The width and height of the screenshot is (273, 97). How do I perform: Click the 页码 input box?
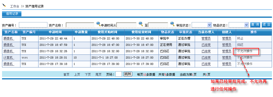pyautogui.click(x=119, y=74)
